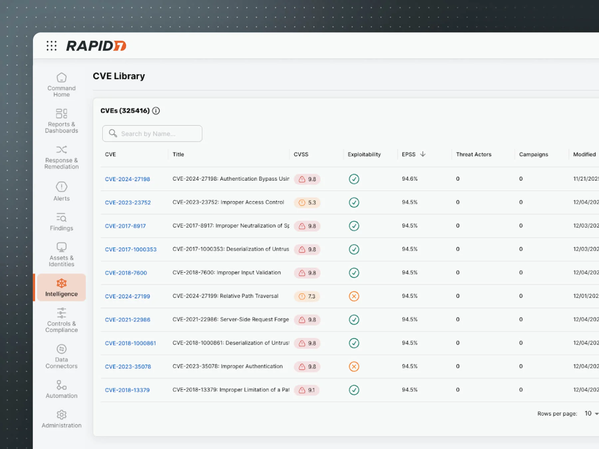599x449 pixels.
Task: Open the Data Connectors icon
Action: point(61,349)
